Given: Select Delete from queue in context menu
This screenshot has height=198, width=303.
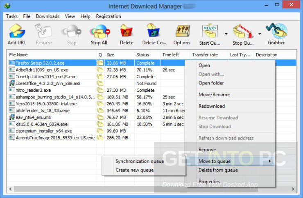Looking at the screenshot, I should [218, 170].
